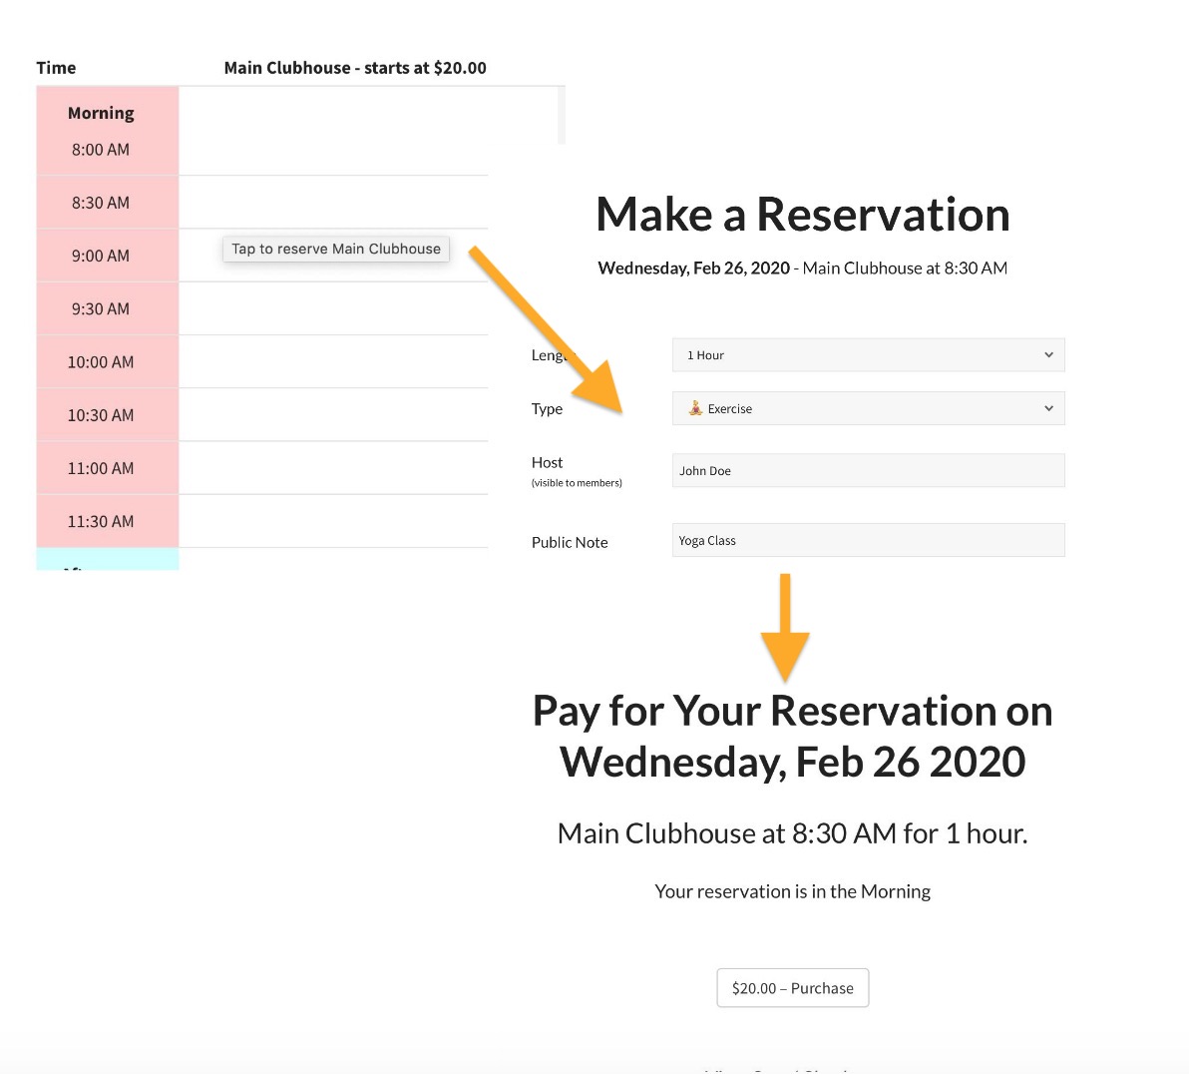The image size is (1189, 1074).
Task: Click the Public Note field with Yoga Class
Action: (x=868, y=541)
